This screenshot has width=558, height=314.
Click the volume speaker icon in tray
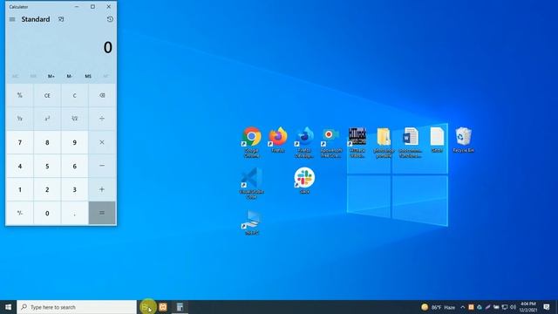tap(513, 307)
